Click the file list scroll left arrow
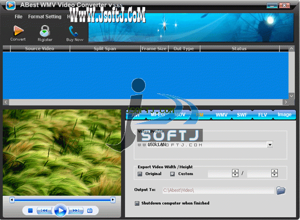This screenshot has width=300, height=220. (6, 102)
